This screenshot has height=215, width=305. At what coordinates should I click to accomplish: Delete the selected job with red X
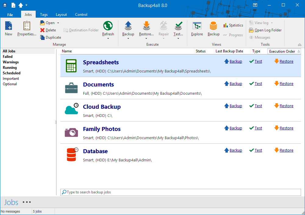[42, 30]
